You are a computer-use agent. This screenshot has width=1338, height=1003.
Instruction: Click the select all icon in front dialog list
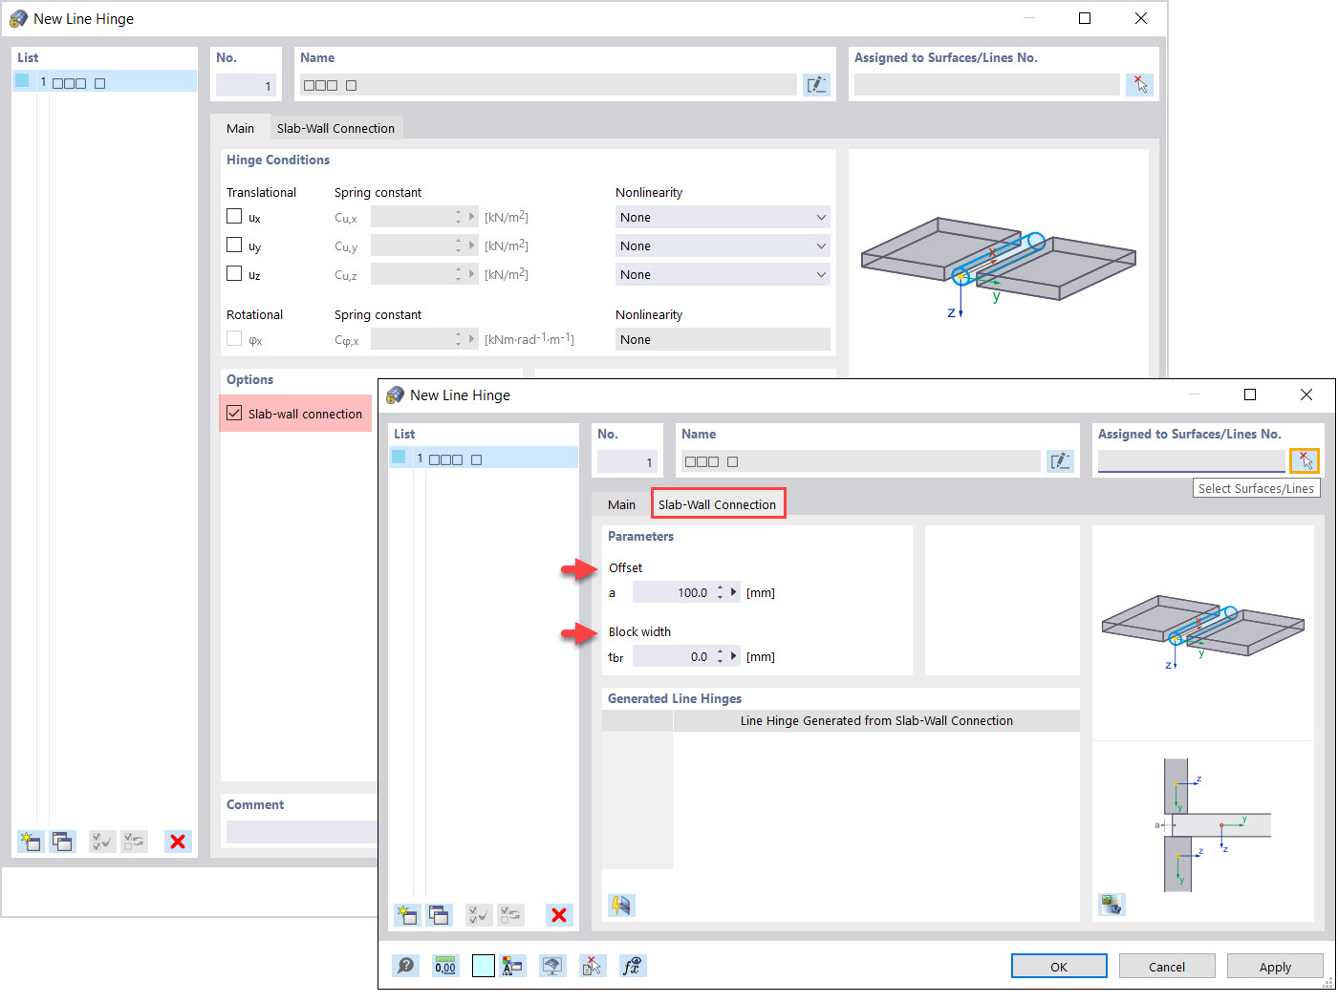479,915
